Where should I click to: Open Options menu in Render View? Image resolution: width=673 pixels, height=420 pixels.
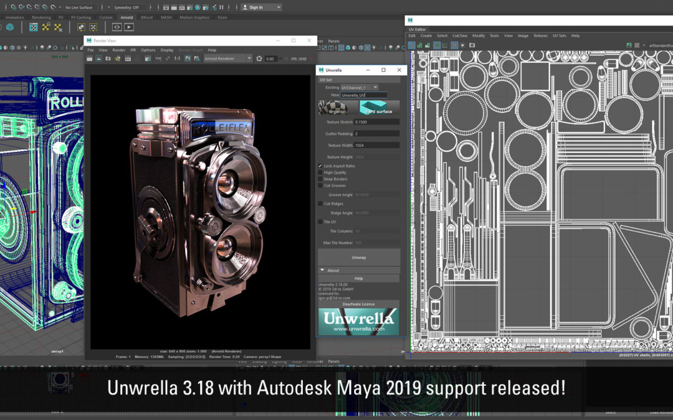point(148,50)
